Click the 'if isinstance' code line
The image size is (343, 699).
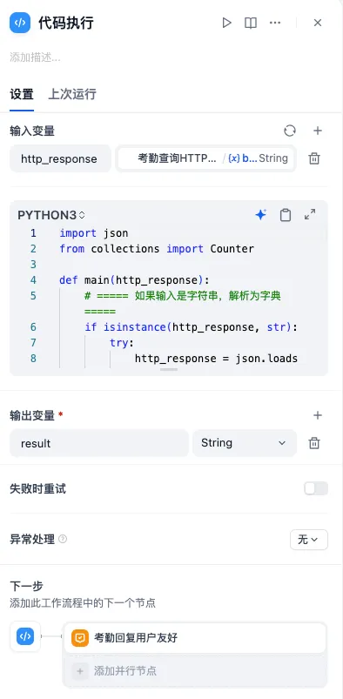[191, 327]
